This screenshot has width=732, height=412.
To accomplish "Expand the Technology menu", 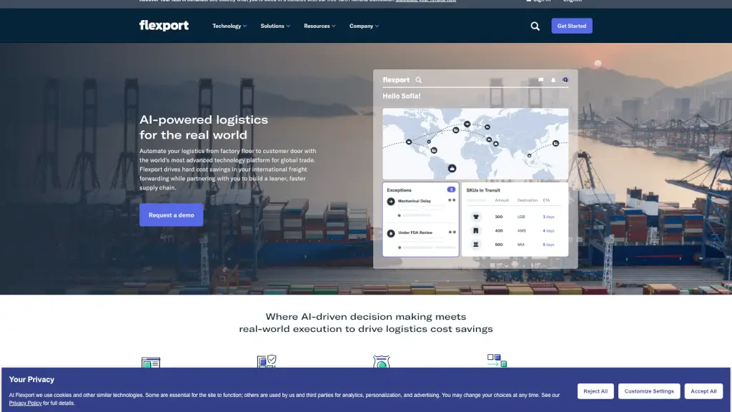I will (x=229, y=26).
